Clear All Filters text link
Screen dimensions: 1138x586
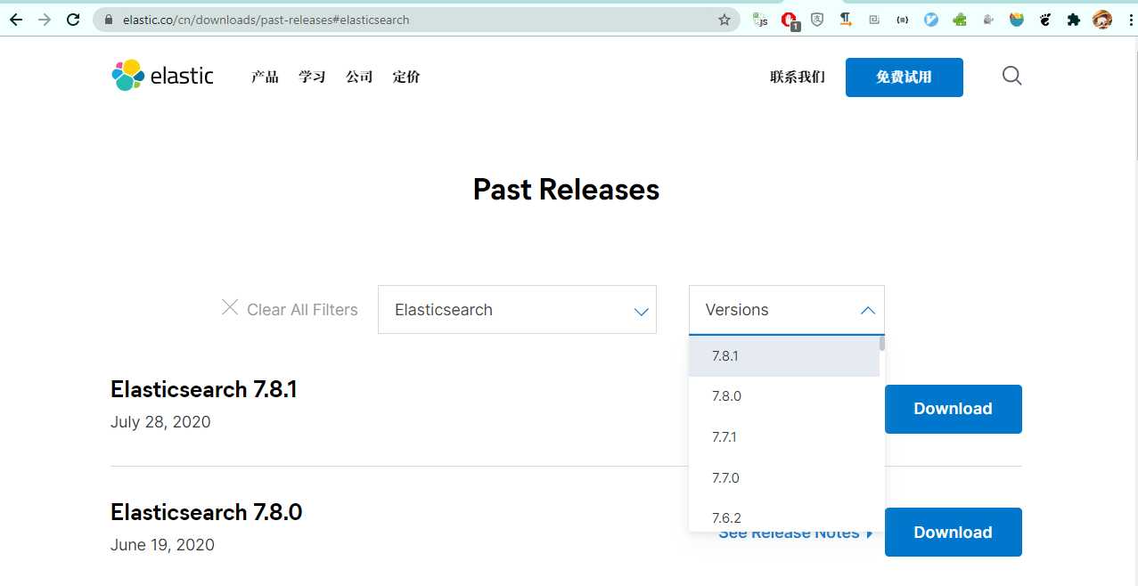click(x=302, y=310)
